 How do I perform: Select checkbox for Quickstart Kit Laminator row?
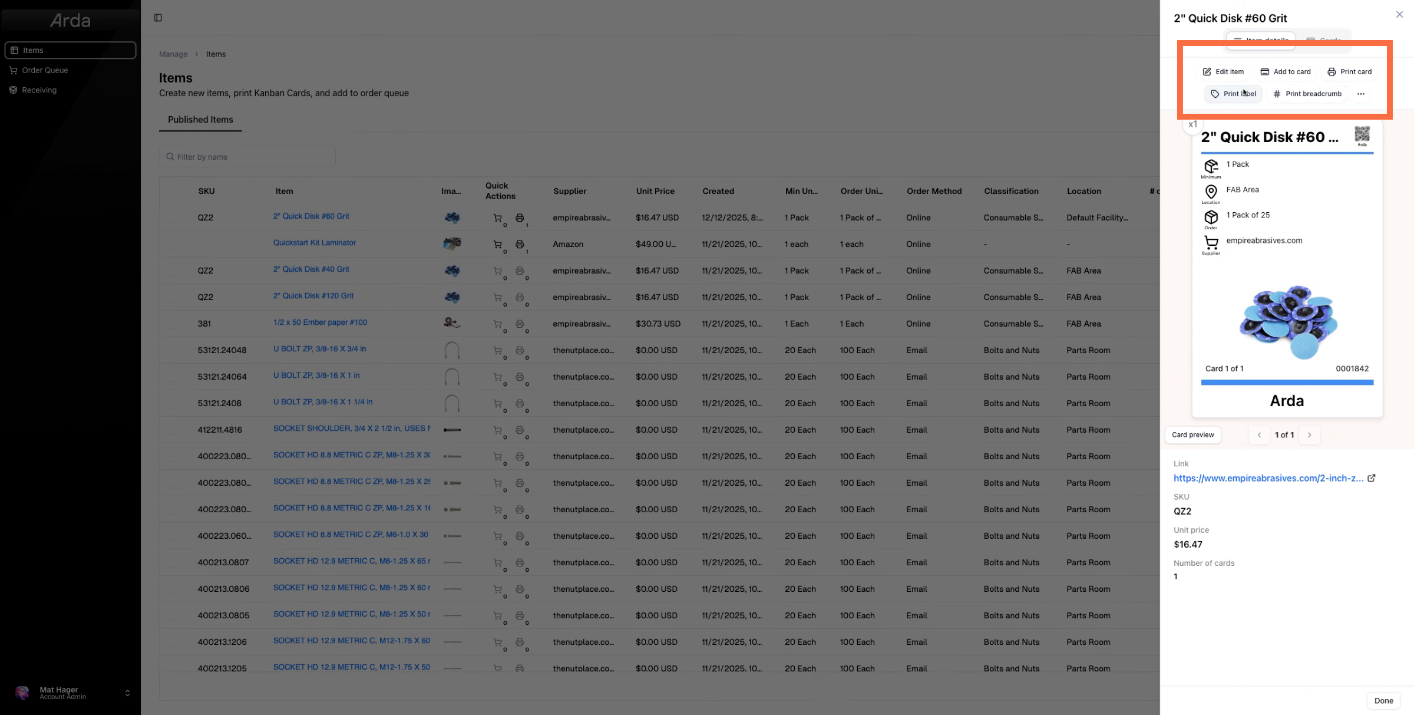point(173,244)
